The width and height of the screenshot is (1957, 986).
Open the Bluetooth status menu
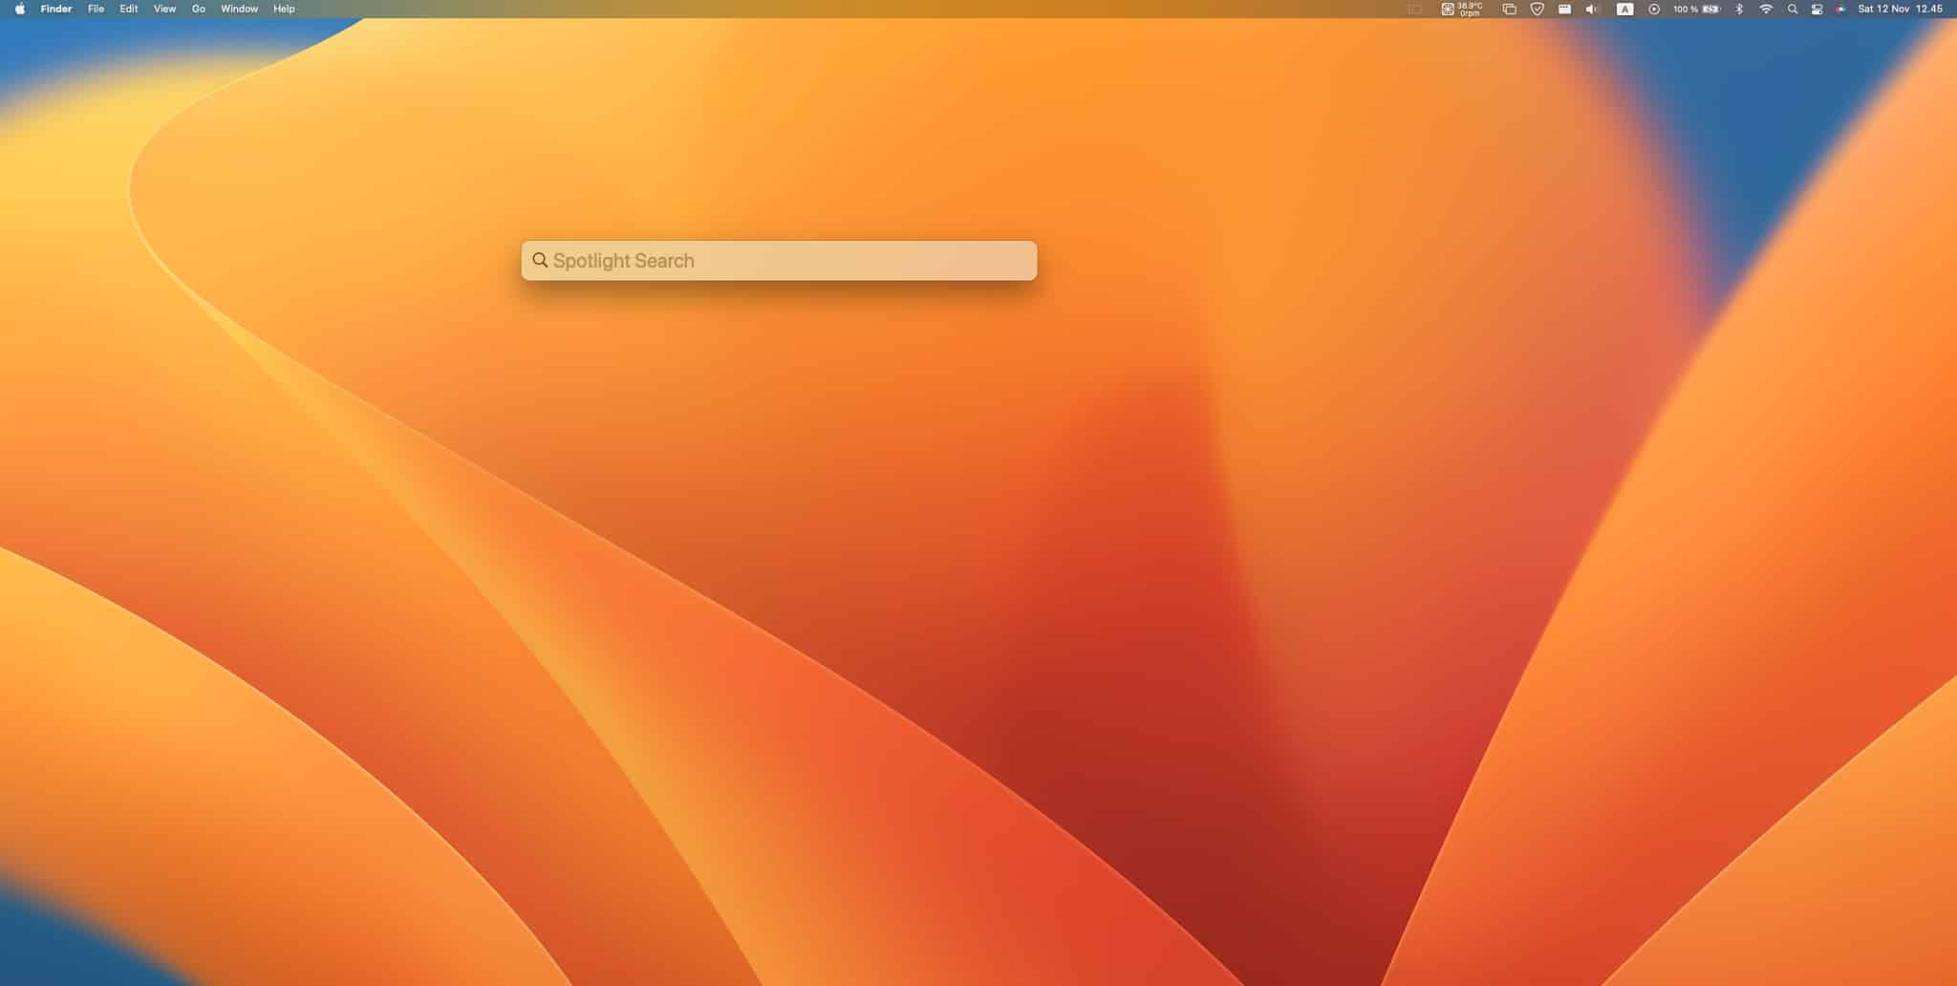click(1739, 9)
